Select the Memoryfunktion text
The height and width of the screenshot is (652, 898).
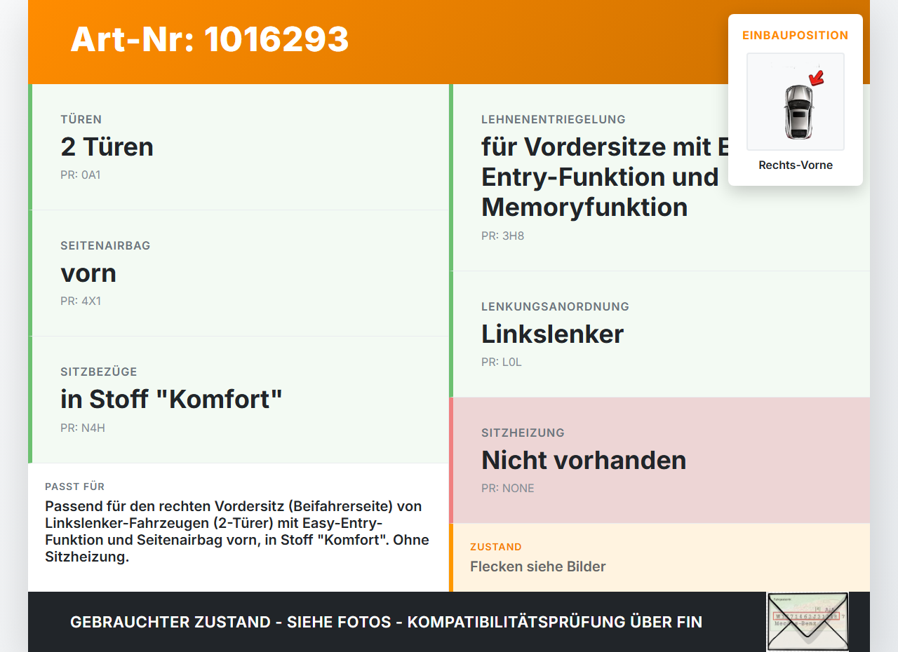[x=584, y=208]
